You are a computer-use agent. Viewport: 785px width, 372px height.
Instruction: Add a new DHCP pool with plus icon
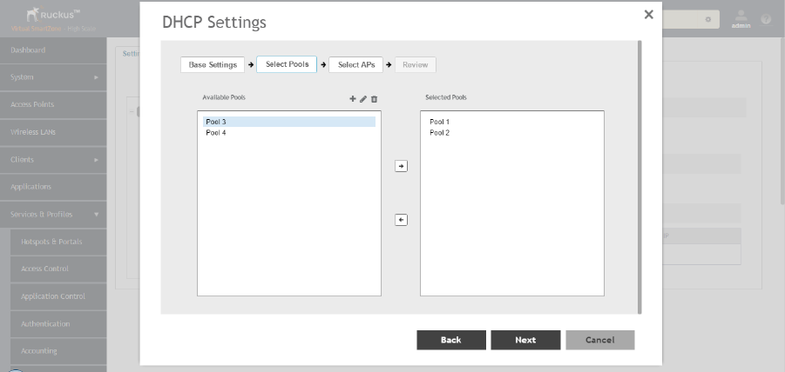click(x=353, y=99)
